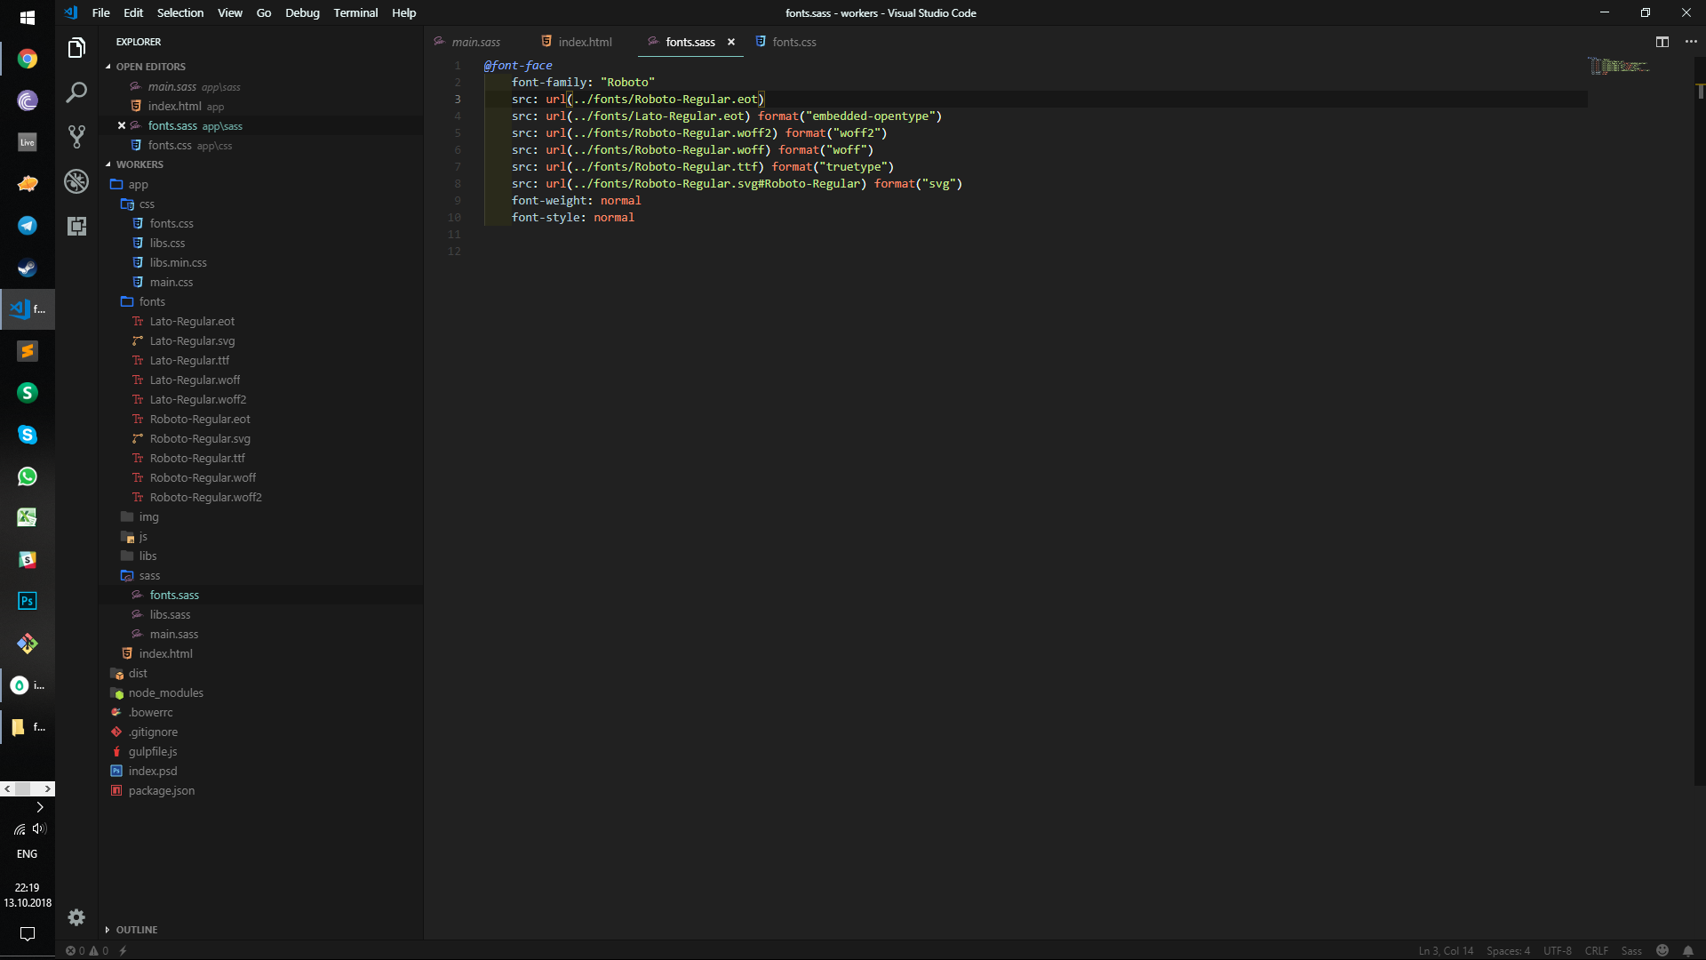Open WhatsApp from the taskbar
Image resolution: width=1706 pixels, height=960 pixels.
[x=28, y=476]
